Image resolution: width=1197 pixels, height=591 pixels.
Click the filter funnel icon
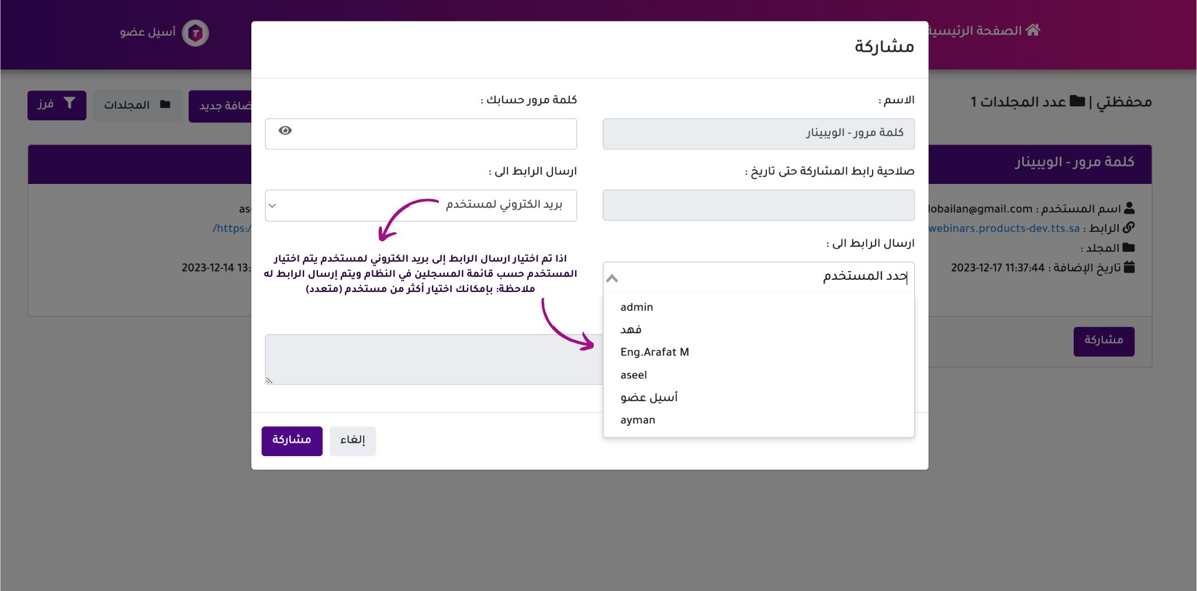point(70,103)
